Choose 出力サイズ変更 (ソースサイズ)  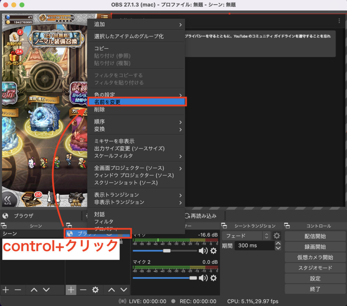pos(136,148)
